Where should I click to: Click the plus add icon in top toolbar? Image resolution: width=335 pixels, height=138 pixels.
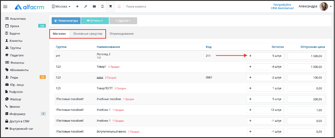pyautogui.click(x=77, y=6)
